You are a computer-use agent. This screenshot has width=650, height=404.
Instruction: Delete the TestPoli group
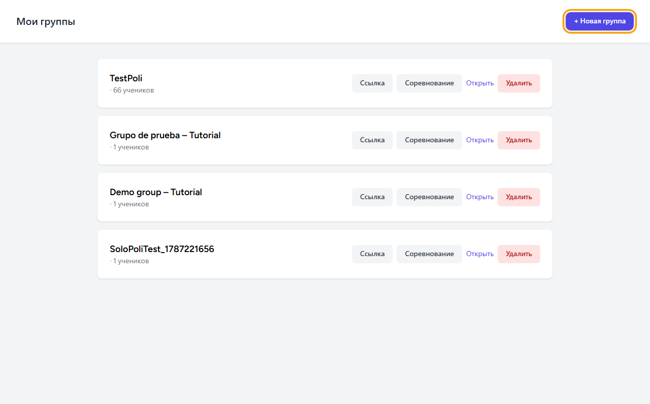pos(519,83)
